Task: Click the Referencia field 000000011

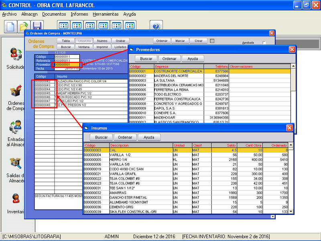Action: point(67,61)
